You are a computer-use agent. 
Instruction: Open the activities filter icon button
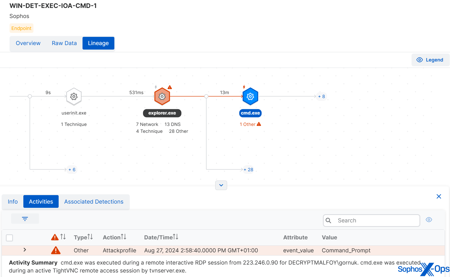25,219
